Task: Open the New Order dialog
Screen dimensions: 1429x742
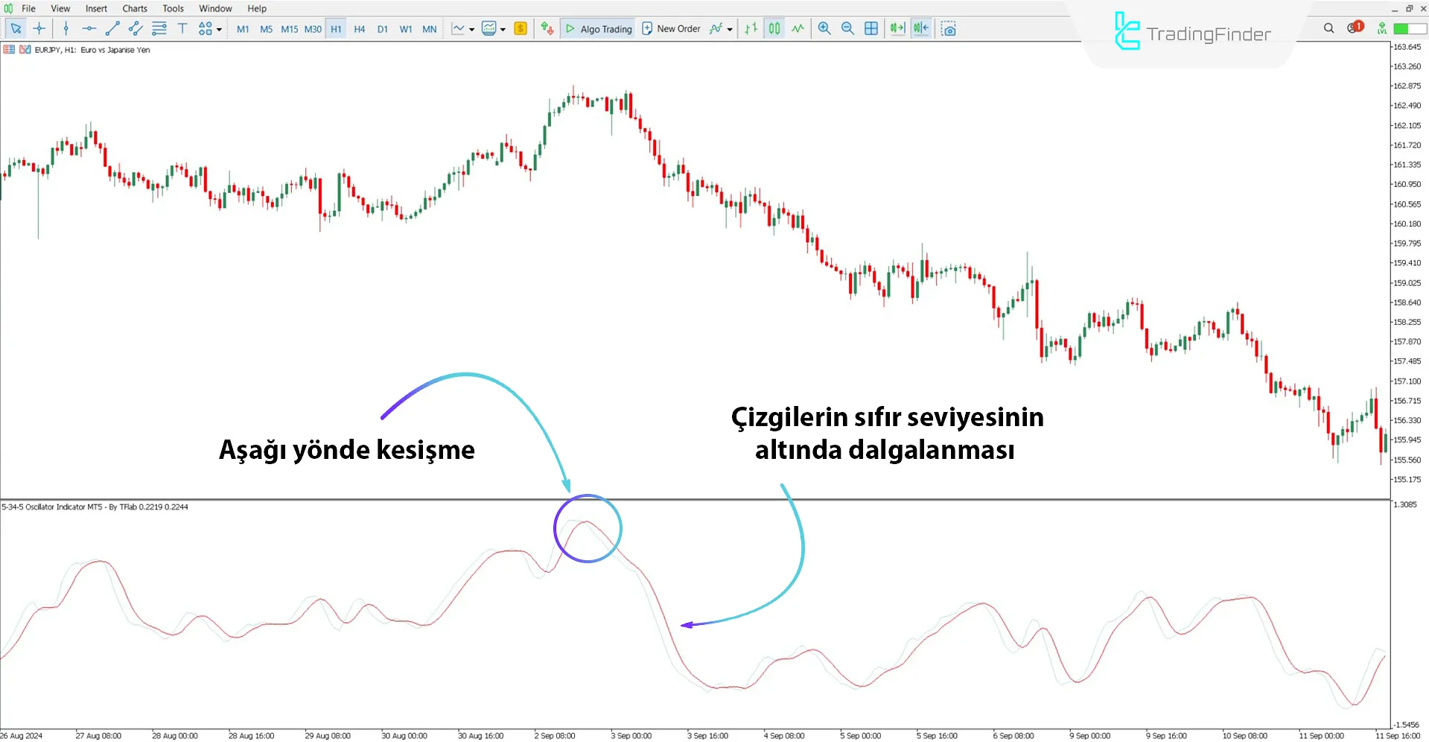Action: click(671, 28)
